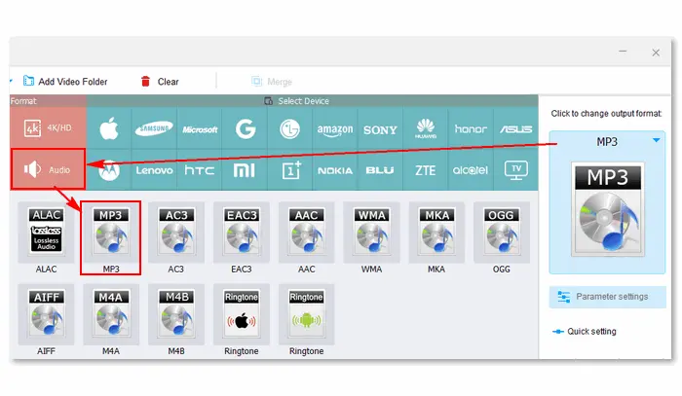The image size is (682, 396).
Task: Minimize the converter window
Action: tap(623, 52)
